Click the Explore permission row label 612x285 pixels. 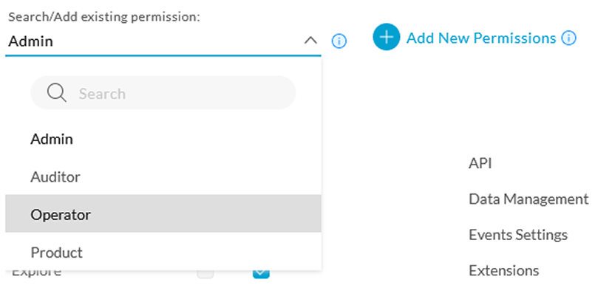[x=36, y=274]
